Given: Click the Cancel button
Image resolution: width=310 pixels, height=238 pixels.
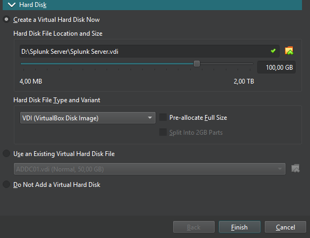Looking at the screenshot, I should (285, 227).
